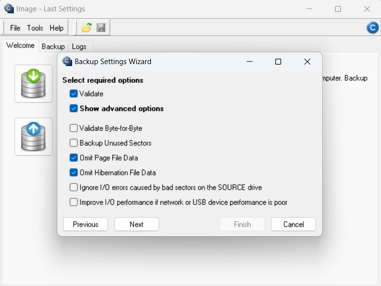Click the Select required options heading
The height and width of the screenshot is (286, 381).
(x=103, y=80)
